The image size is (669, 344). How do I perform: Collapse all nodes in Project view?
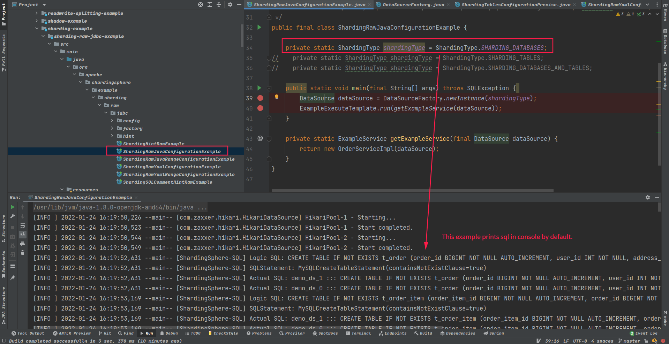tap(219, 5)
